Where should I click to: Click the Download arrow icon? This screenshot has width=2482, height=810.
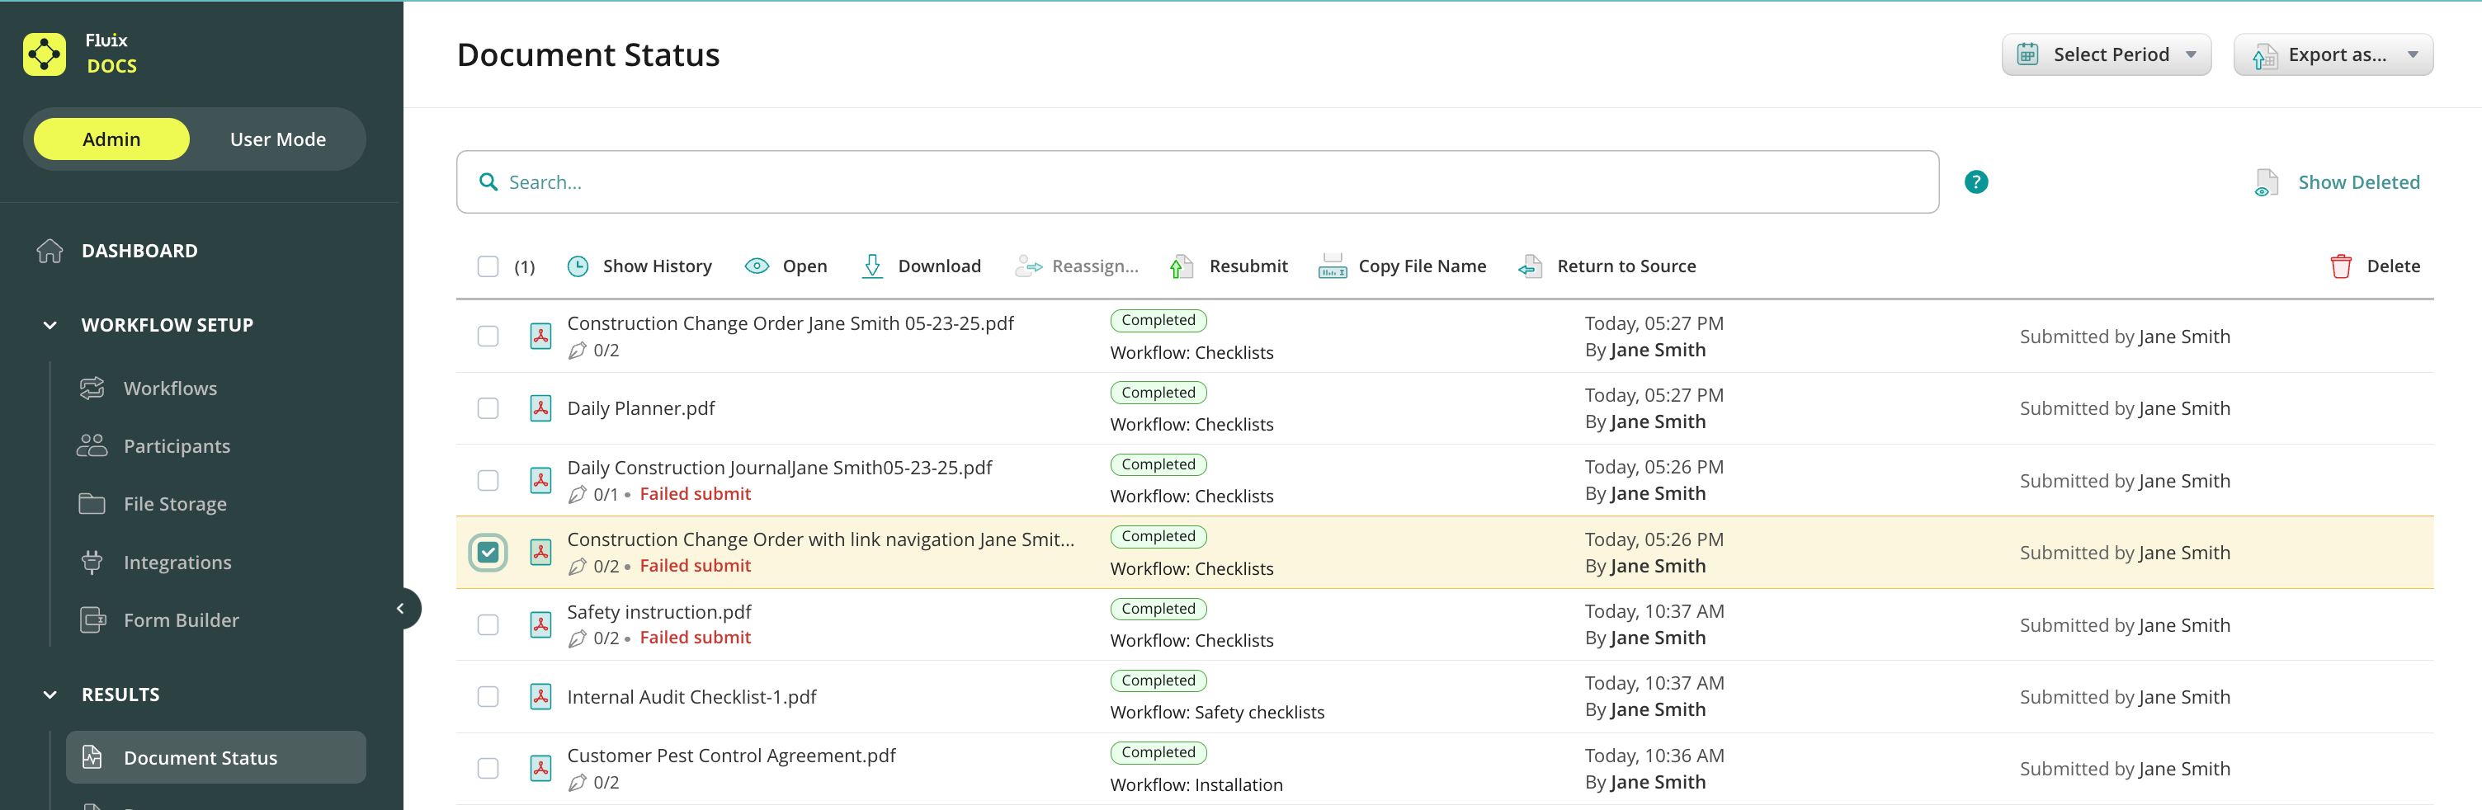pyautogui.click(x=871, y=266)
